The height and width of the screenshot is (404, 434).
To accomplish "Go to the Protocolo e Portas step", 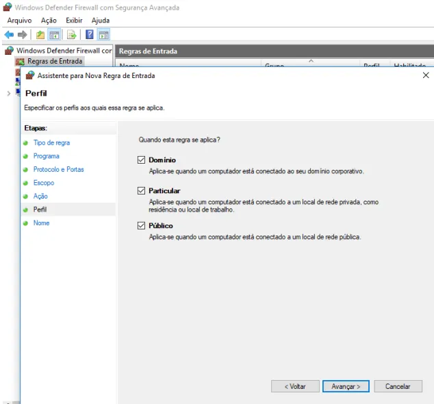I will coord(58,169).
